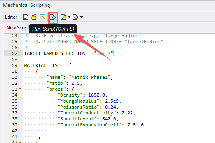This screenshot has height=143, width=215.
Task: Open a script file with folder icon
Action: click(x=34, y=17)
